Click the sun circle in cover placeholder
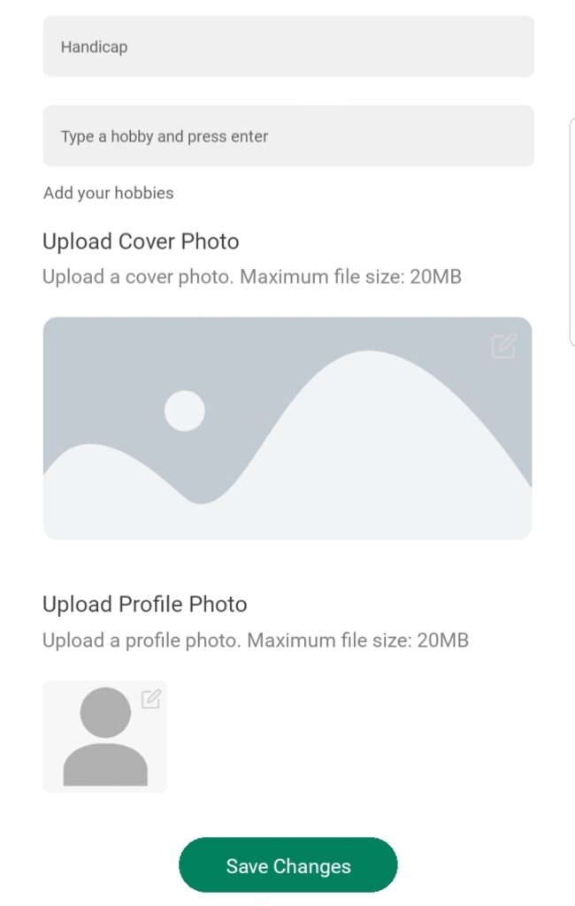Image resolution: width=575 pixels, height=906 pixels. coord(185,411)
